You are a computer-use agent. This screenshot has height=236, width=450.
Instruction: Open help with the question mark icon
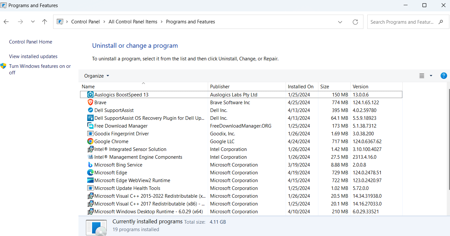[444, 76]
